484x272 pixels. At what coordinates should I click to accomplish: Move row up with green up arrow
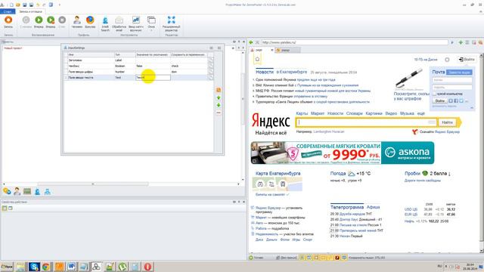219,97
